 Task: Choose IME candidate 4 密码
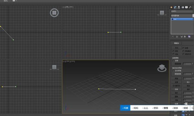click(155, 108)
